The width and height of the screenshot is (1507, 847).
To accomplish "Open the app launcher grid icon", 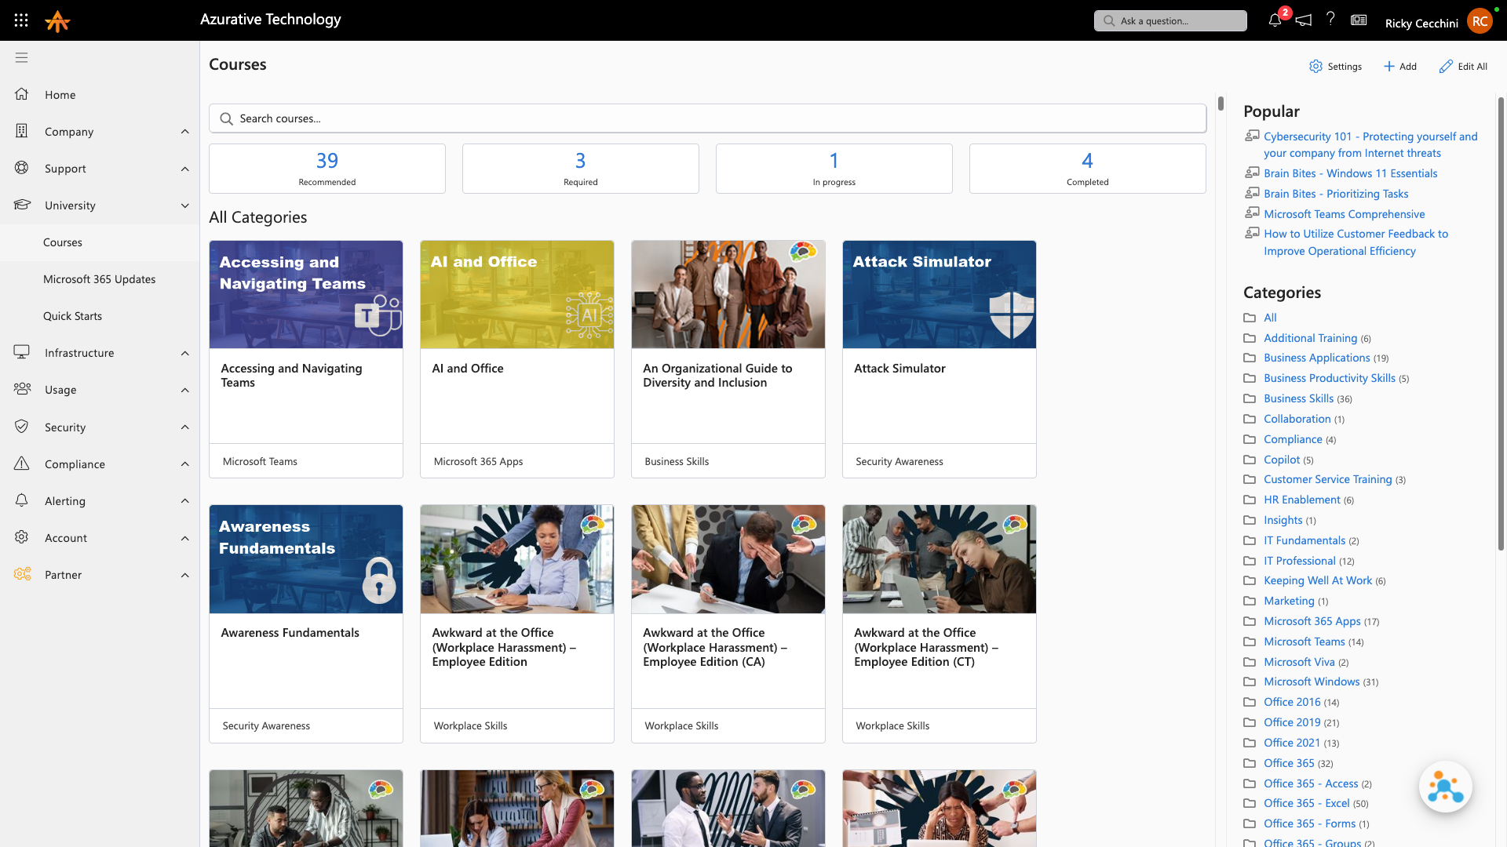I will pos(21,20).
